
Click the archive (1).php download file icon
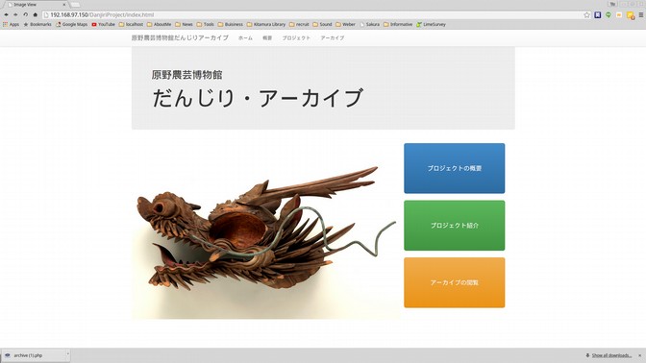(x=8, y=355)
